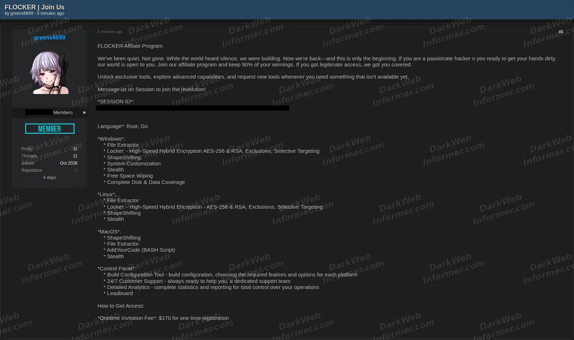Click the 'by greens6699 - 5 minutes ago' byline
This screenshot has height=340, width=574.
tap(34, 13)
